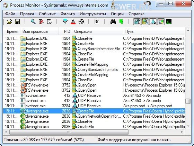
Task: Click network icon of svchost.exe 3284 row
Action: click(x=75, y=106)
